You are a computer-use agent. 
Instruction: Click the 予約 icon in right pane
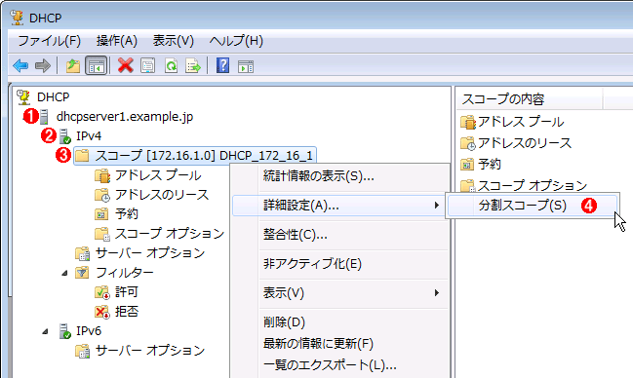(x=467, y=165)
